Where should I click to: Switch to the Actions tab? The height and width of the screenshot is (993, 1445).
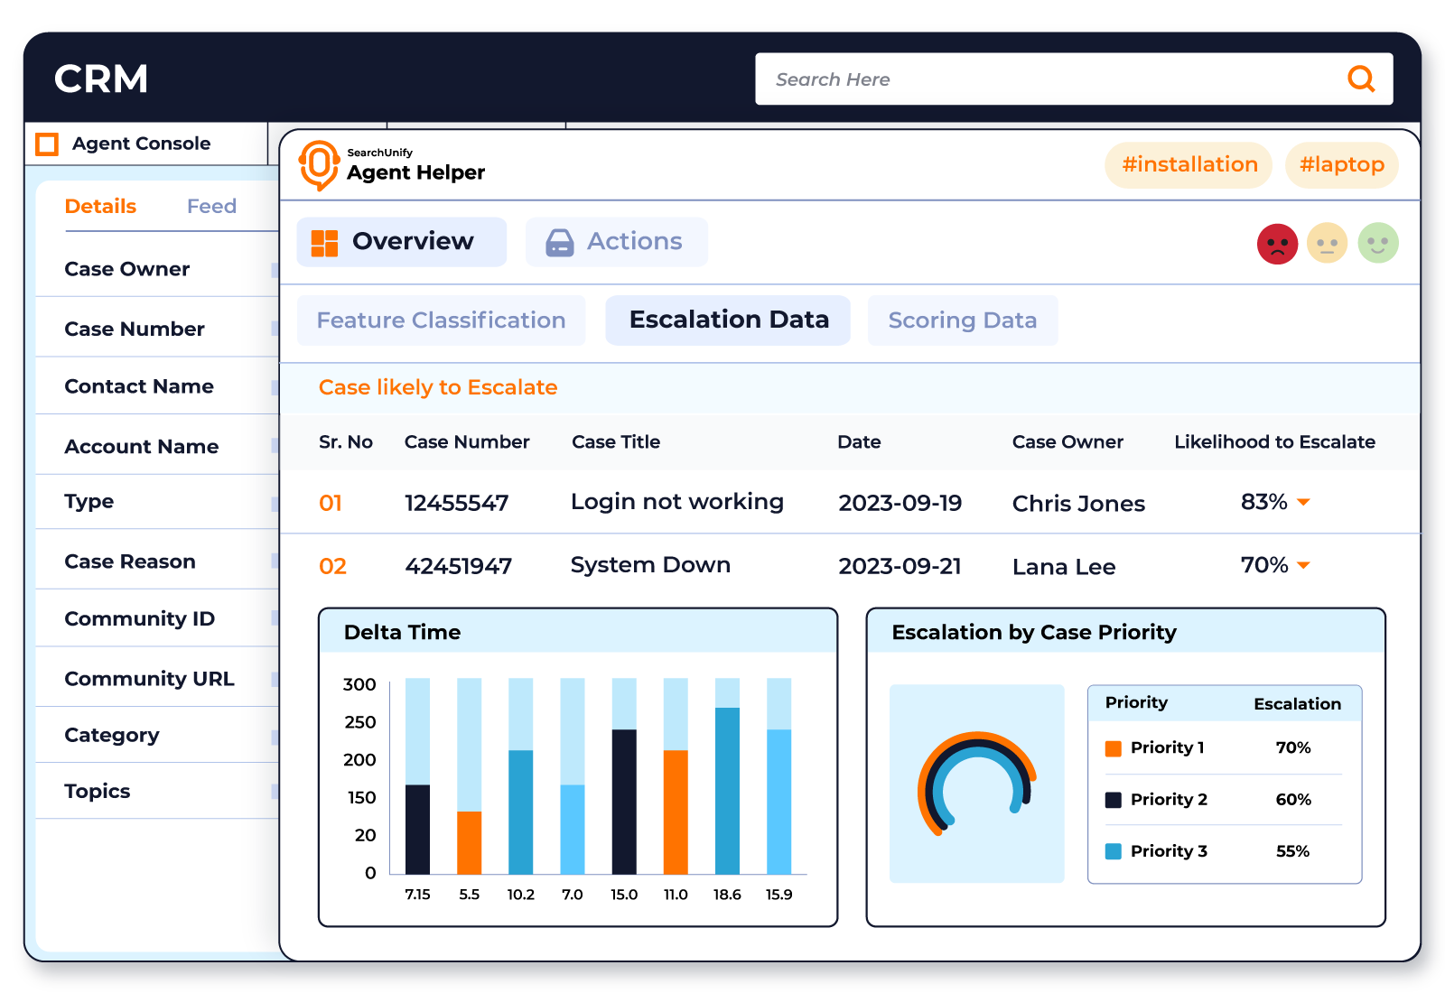click(617, 242)
